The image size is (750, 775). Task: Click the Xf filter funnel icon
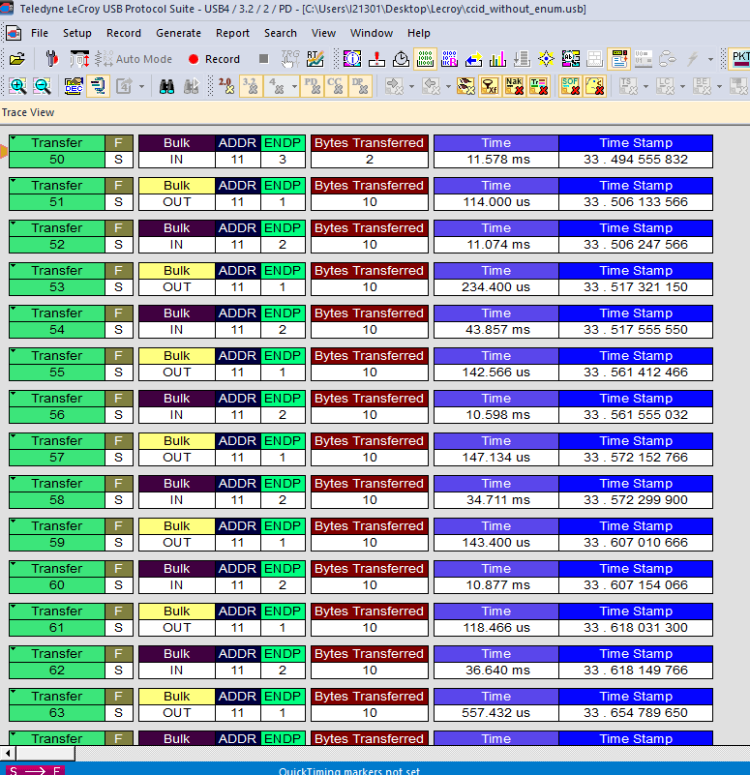click(490, 86)
